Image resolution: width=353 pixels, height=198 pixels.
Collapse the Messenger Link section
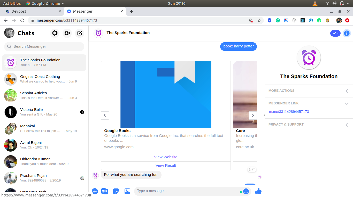309,103
